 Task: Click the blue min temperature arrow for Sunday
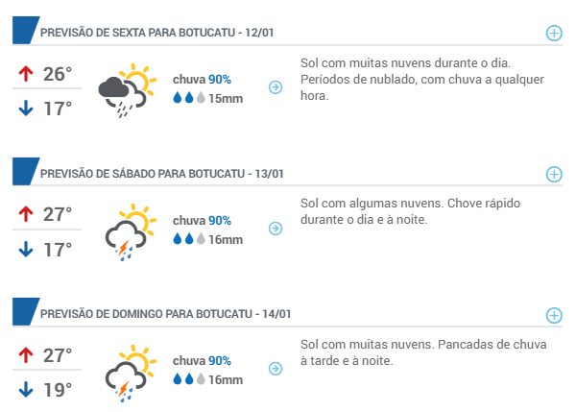pyautogui.click(x=26, y=390)
